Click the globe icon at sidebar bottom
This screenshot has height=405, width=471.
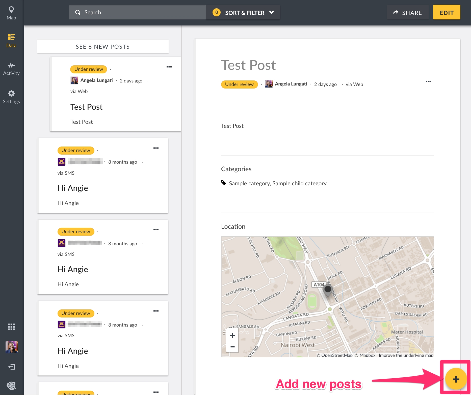coord(11,386)
